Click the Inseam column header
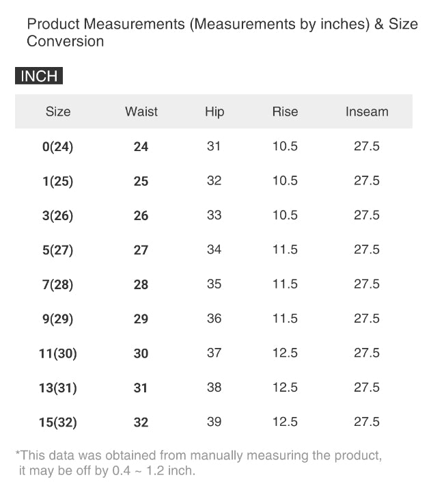Image resolution: width=431 pixels, height=484 pixels. coord(367,111)
